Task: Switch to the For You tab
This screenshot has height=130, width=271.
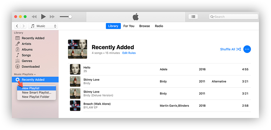Action: coord(129,26)
